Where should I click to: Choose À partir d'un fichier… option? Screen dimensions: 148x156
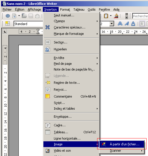point(122,144)
